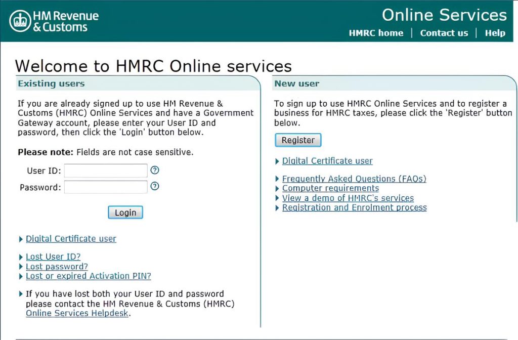The width and height of the screenshot is (518, 340).
Task: View the Computer requirements link
Action: point(330,188)
